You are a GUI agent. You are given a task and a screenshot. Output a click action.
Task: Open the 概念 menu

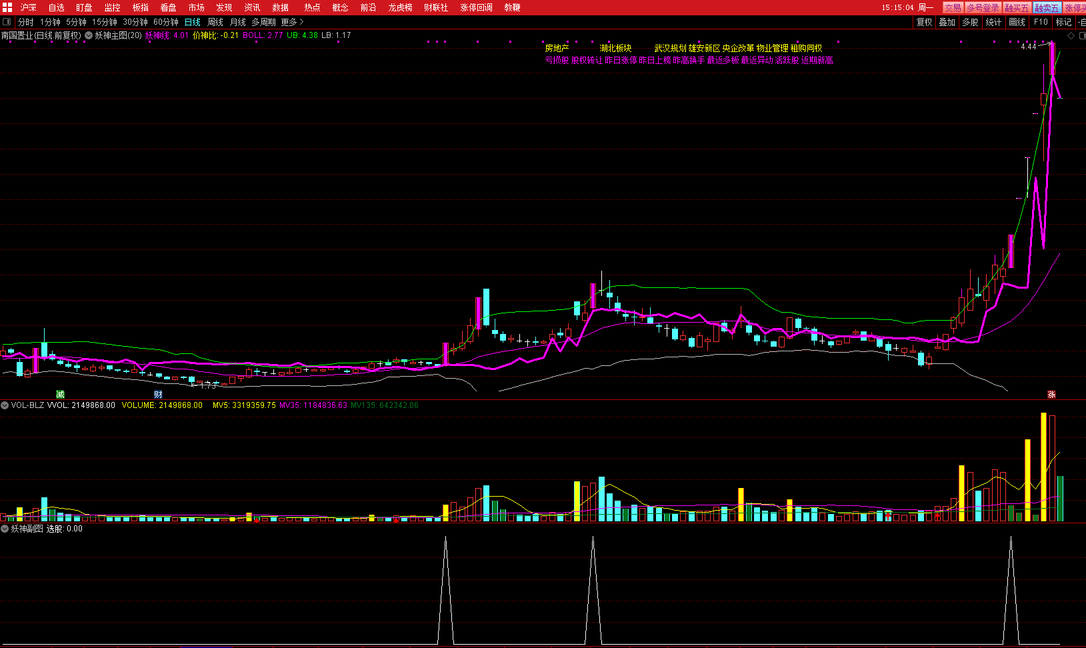point(340,7)
